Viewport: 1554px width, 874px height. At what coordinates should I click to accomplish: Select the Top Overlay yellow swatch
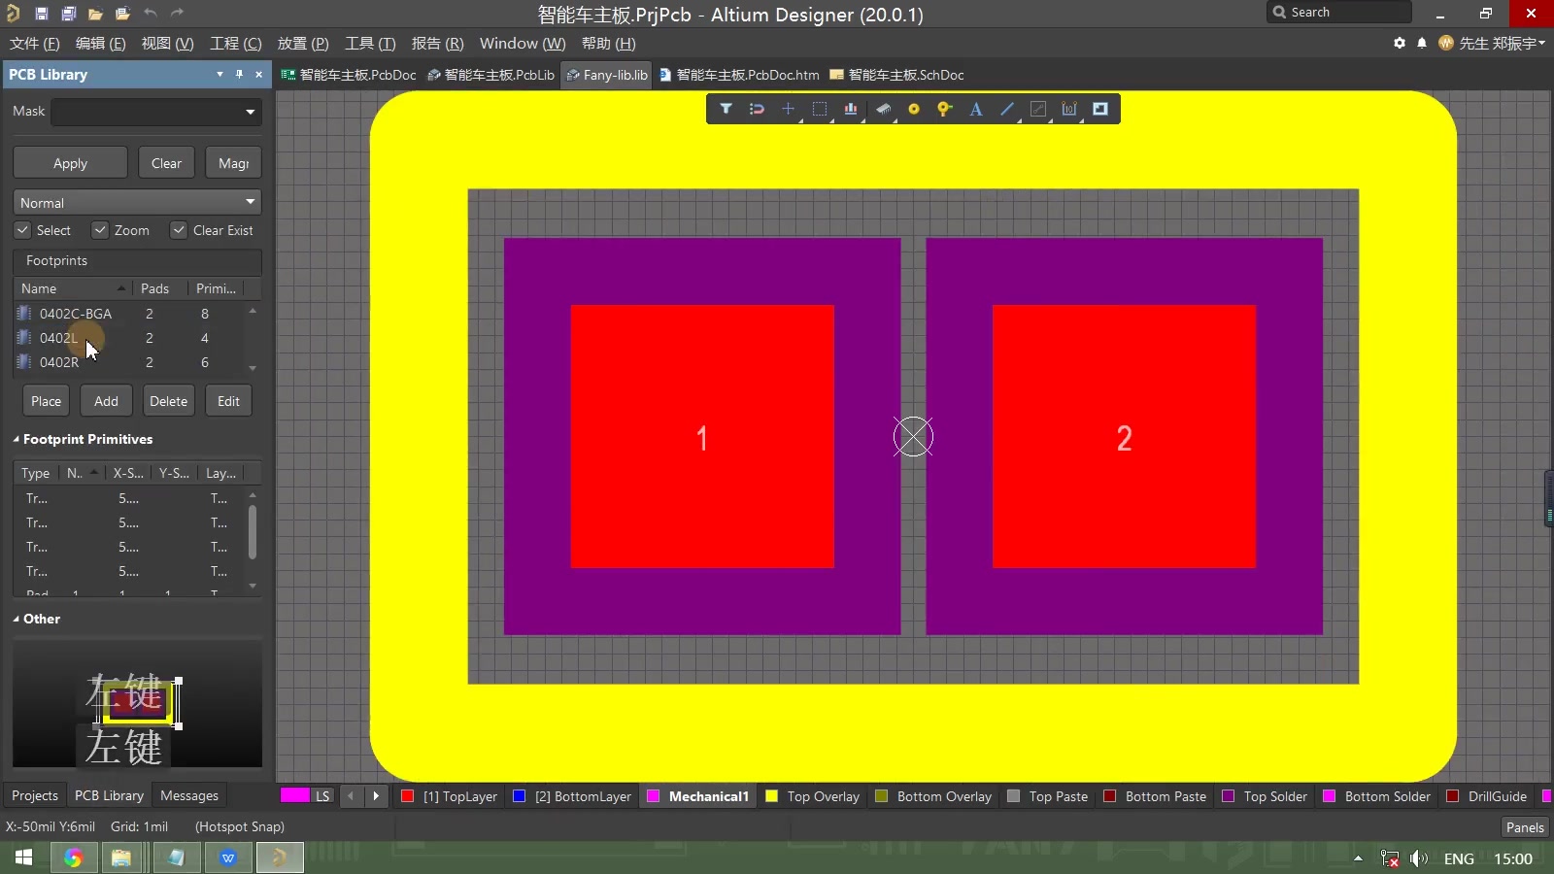pyautogui.click(x=772, y=796)
